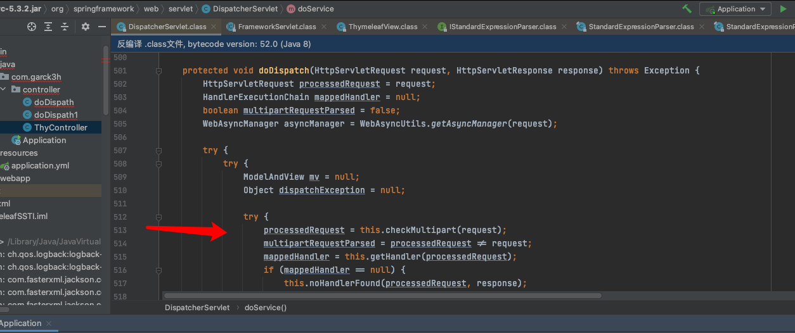Fold the try block at line 508

[159, 164]
